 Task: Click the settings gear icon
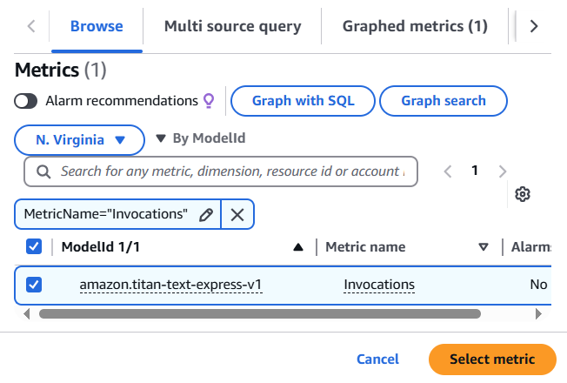[x=523, y=194]
